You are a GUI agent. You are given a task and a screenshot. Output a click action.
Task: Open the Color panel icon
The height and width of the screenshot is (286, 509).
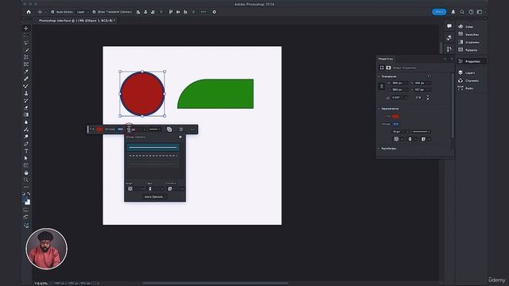[460, 26]
